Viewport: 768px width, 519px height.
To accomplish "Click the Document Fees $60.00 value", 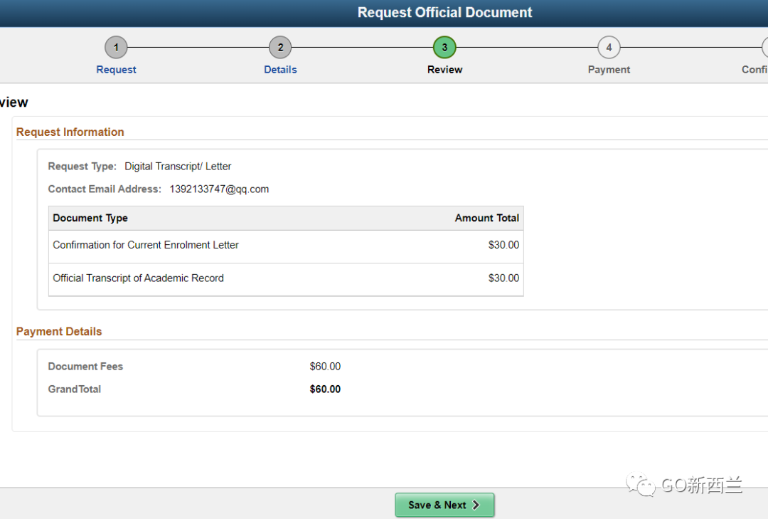I will click(325, 367).
